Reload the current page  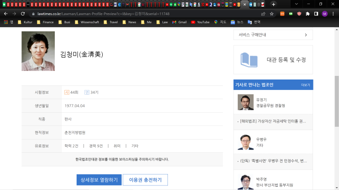23,14
